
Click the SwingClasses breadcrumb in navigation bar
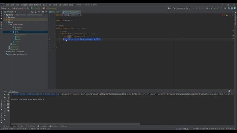tap(17, 8)
